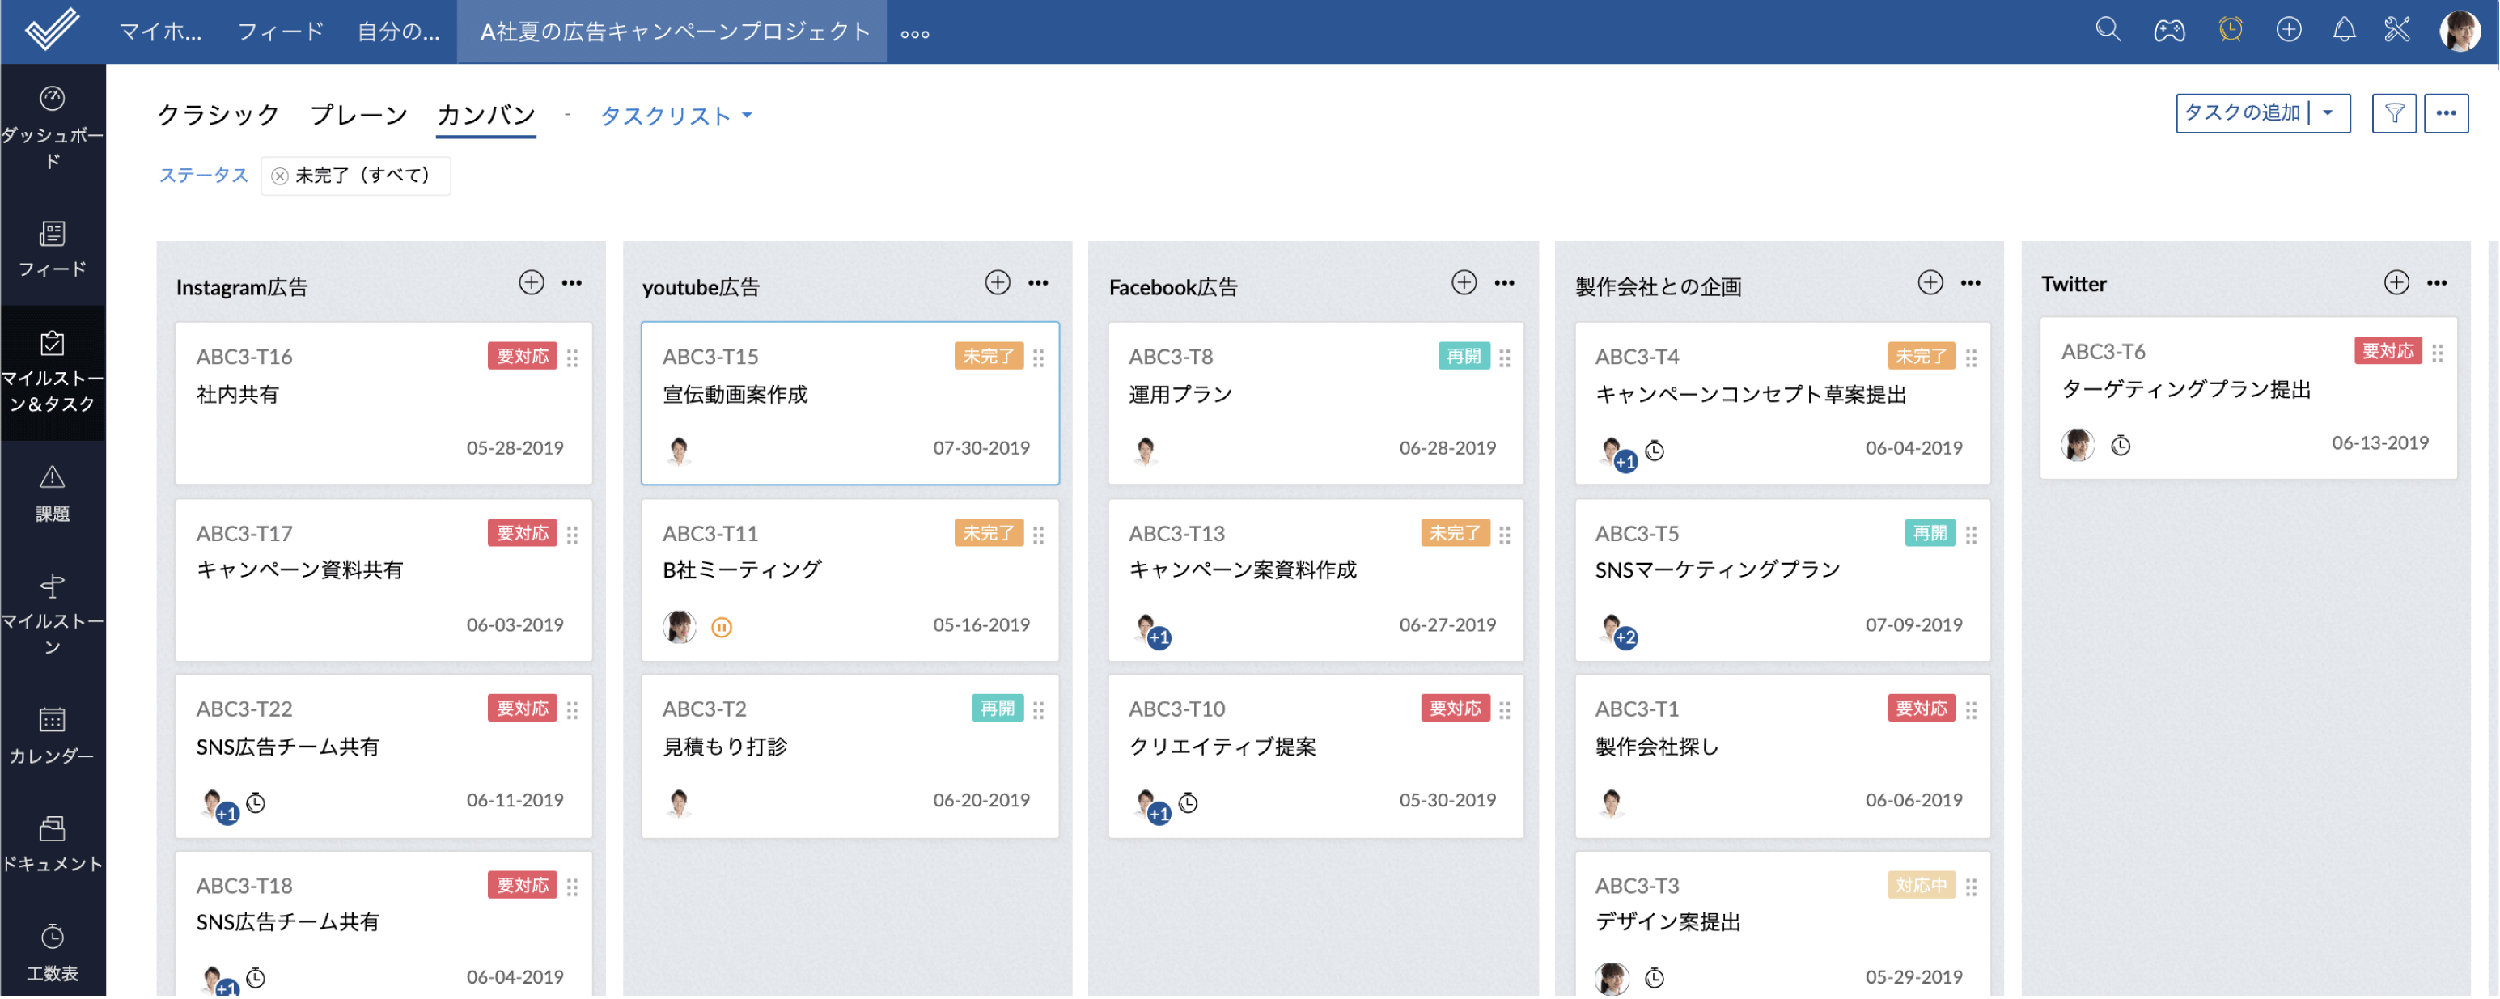Add a task to youtube広告 column

pyautogui.click(x=998, y=282)
